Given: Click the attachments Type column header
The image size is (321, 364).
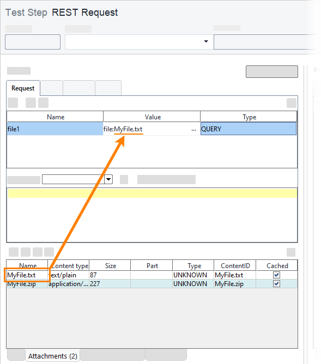Looking at the screenshot, I should click(x=193, y=265).
